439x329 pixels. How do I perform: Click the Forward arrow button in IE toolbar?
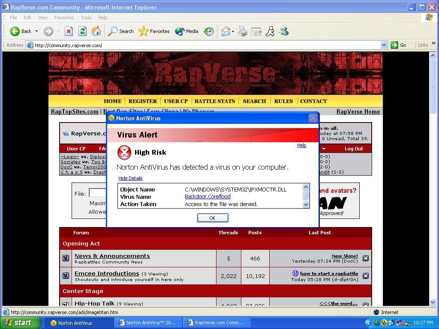(48, 31)
